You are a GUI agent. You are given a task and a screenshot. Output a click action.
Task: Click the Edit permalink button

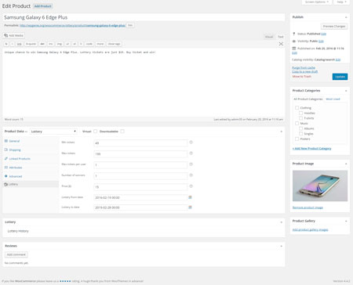pos(130,25)
